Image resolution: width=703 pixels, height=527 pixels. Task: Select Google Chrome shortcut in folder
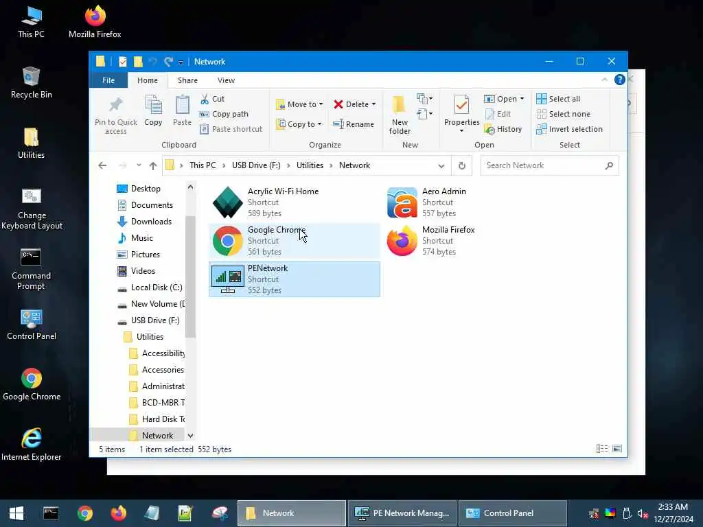(x=294, y=241)
